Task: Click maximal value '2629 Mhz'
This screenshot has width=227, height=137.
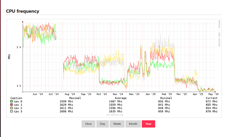Action: 66,105
